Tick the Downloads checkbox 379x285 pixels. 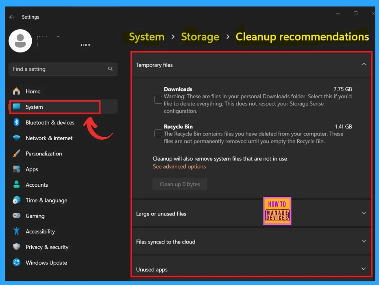tap(158, 99)
